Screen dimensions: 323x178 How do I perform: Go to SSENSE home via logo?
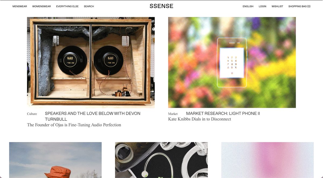161,6
